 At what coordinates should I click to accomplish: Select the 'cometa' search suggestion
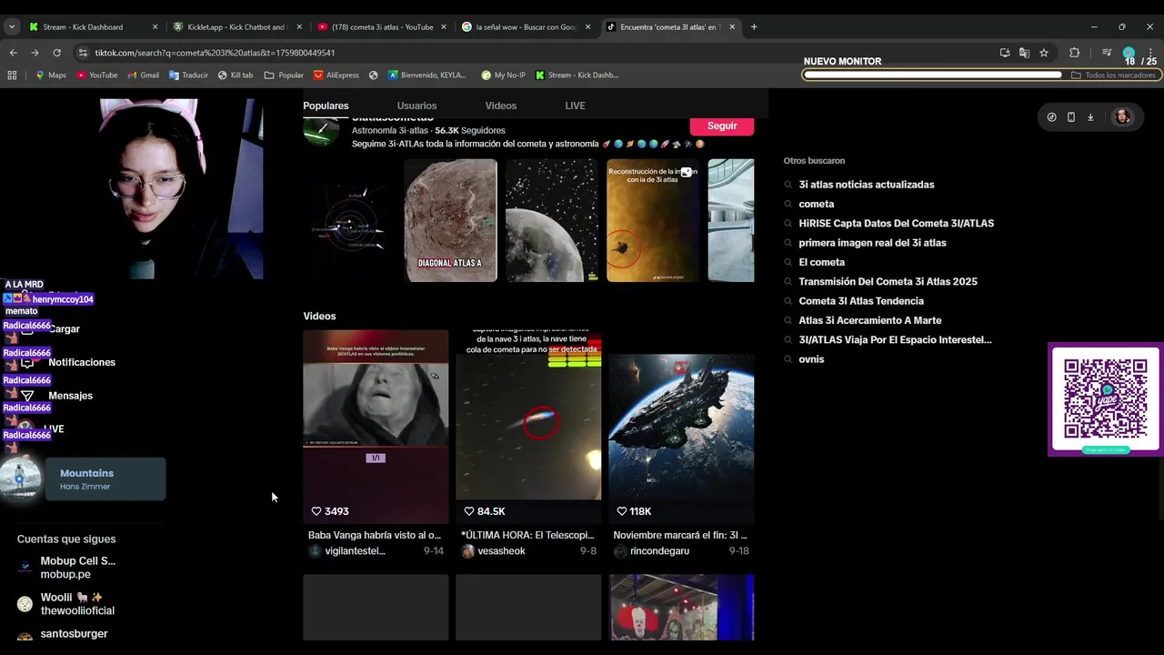click(816, 204)
